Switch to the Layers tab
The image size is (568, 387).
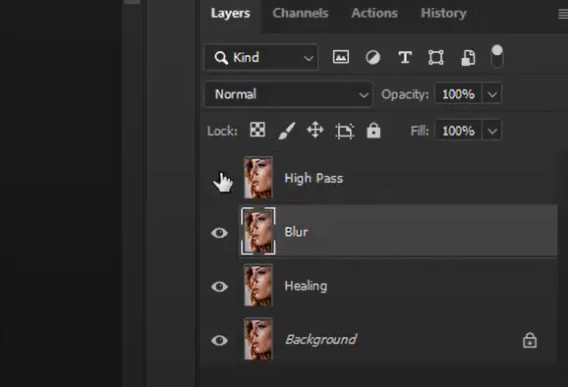point(230,14)
